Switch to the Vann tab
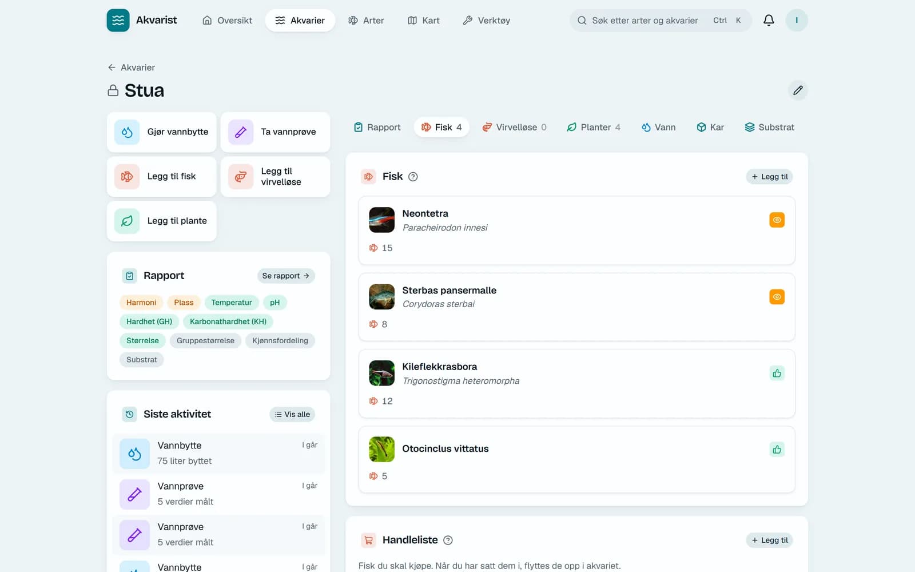915x572 pixels. point(658,127)
